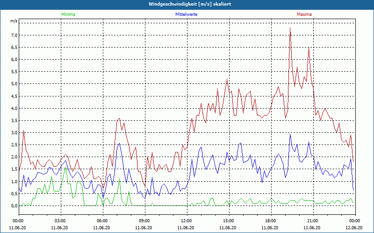The width and height of the screenshot is (374, 233).
Task: Click the 1,0 y-axis value
Action: click(x=14, y=182)
